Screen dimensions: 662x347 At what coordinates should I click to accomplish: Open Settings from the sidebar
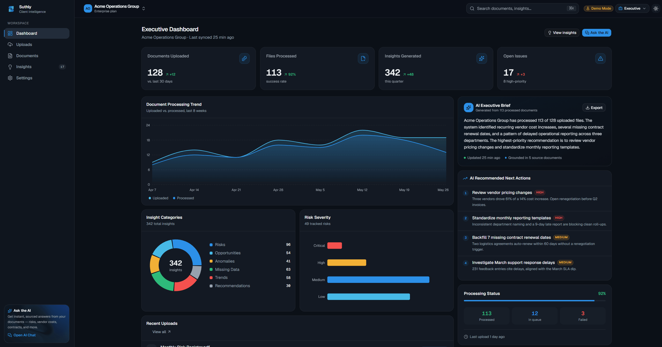pos(37,78)
